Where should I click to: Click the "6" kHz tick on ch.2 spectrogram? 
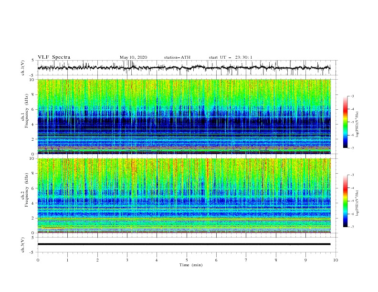(33, 188)
